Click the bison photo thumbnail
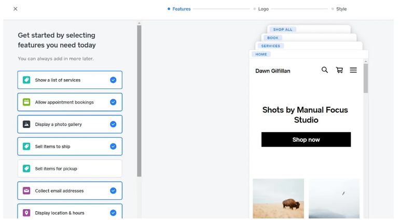The width and height of the screenshot is (400, 220). 278,199
